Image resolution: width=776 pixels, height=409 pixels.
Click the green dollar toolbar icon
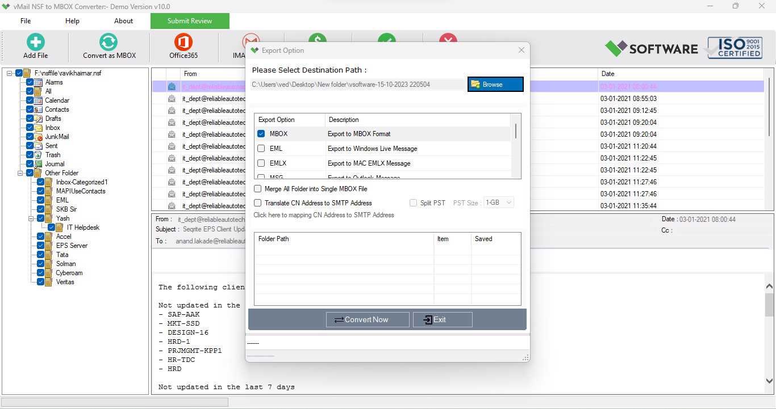click(x=318, y=39)
